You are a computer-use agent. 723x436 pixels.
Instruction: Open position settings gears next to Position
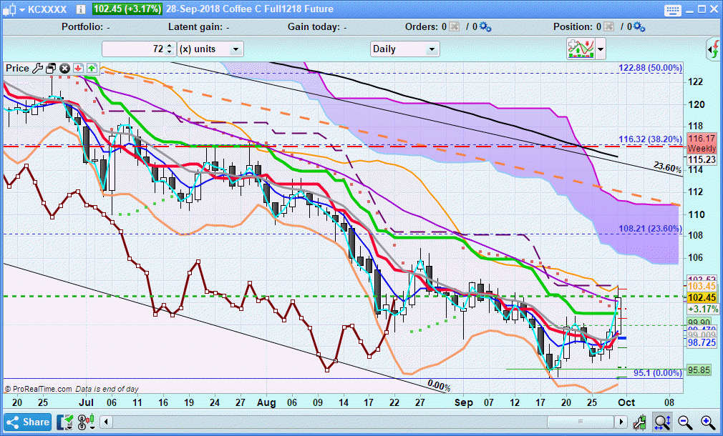click(639, 27)
